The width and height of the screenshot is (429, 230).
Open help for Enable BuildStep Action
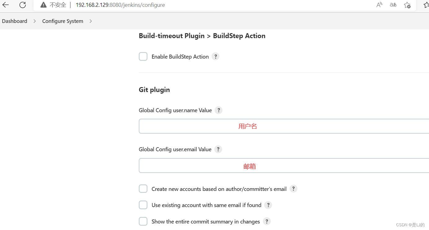(x=216, y=56)
